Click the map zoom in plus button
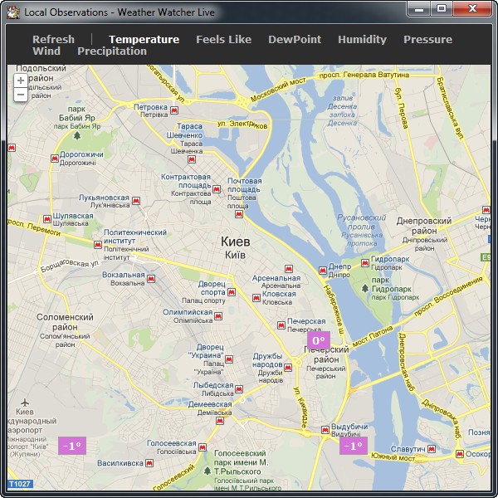Screen dimensions: 498x498 (x=21, y=81)
